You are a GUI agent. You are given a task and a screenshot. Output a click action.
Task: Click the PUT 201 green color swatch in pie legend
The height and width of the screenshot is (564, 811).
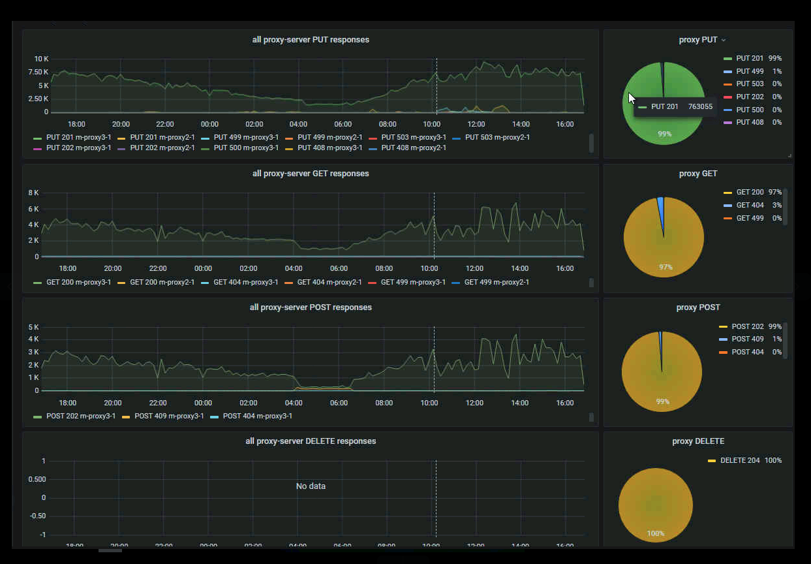(727, 59)
